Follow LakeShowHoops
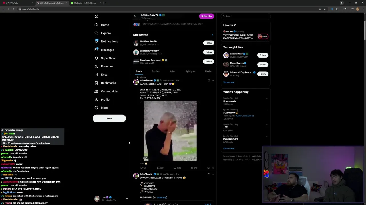366x205 pixels. (208, 52)
